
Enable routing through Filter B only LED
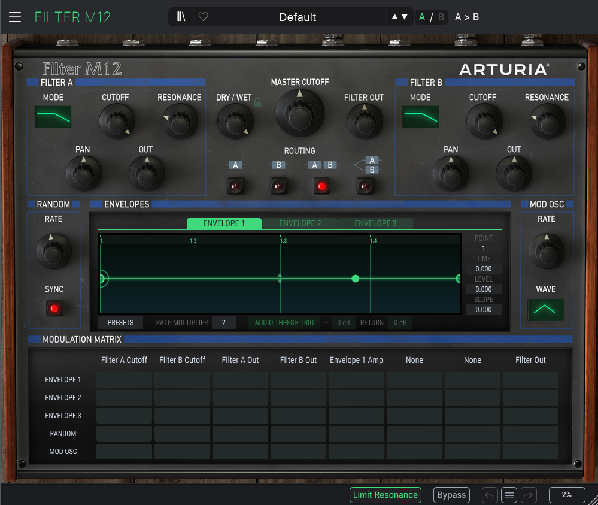(x=278, y=186)
